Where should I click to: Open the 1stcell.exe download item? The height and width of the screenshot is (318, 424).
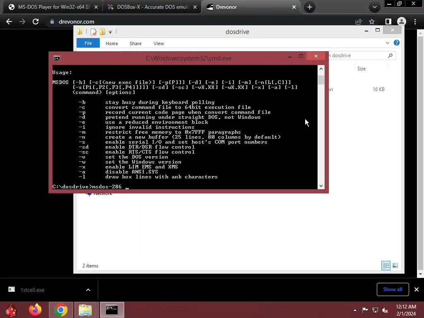(32, 290)
